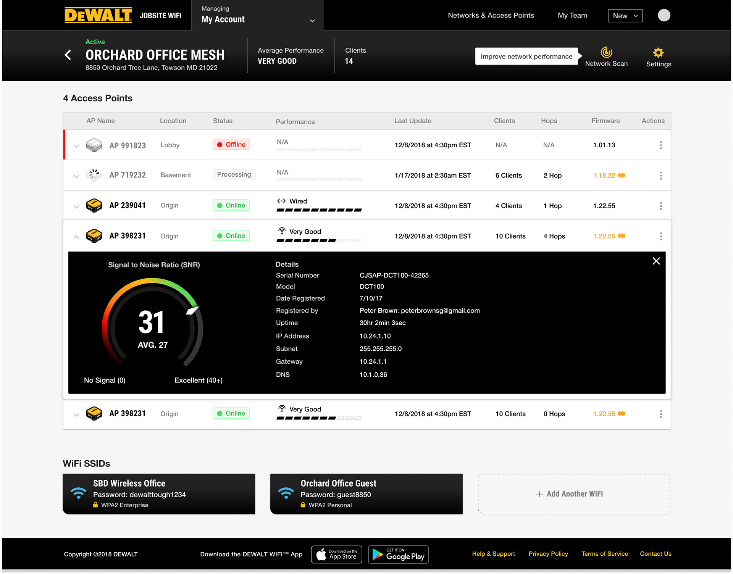This screenshot has width=733, height=574.
Task: Open Network Scan radar icon
Action: tap(606, 52)
